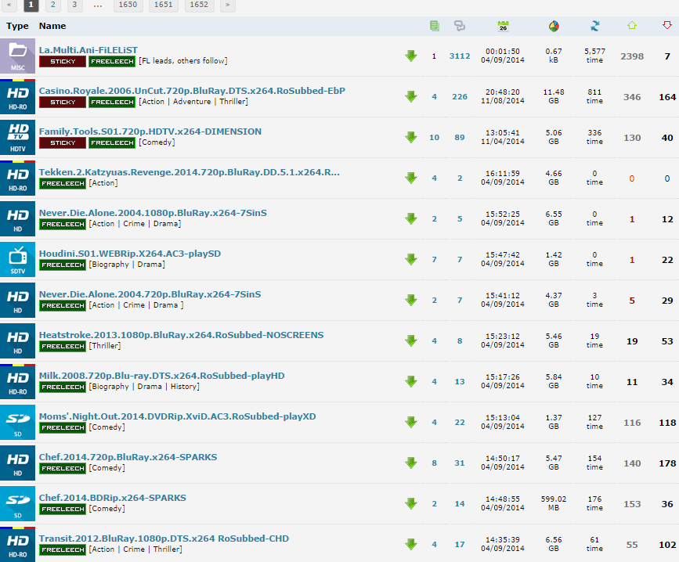Click the SDTV category icon beside Houdini

click(17, 259)
